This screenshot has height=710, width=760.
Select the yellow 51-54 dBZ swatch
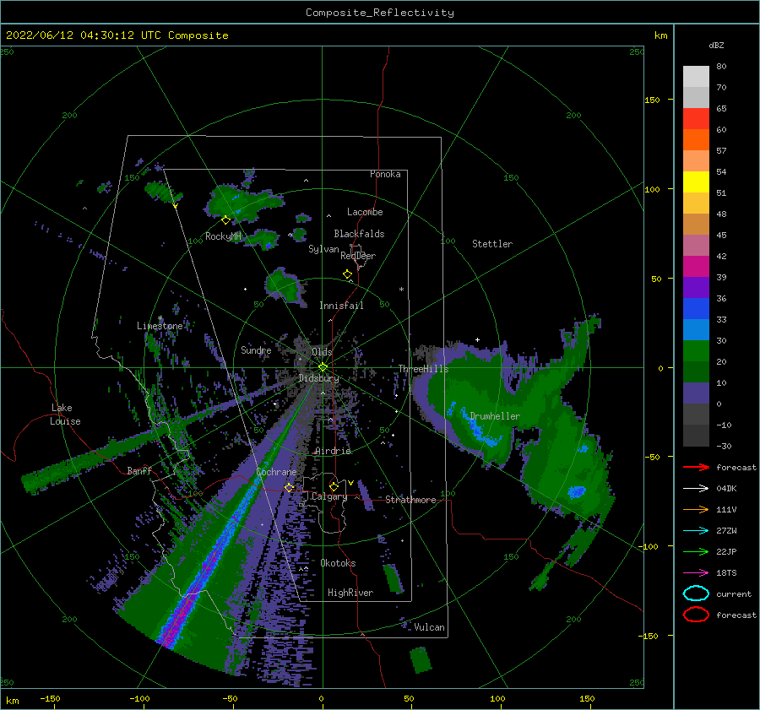pyautogui.click(x=696, y=182)
